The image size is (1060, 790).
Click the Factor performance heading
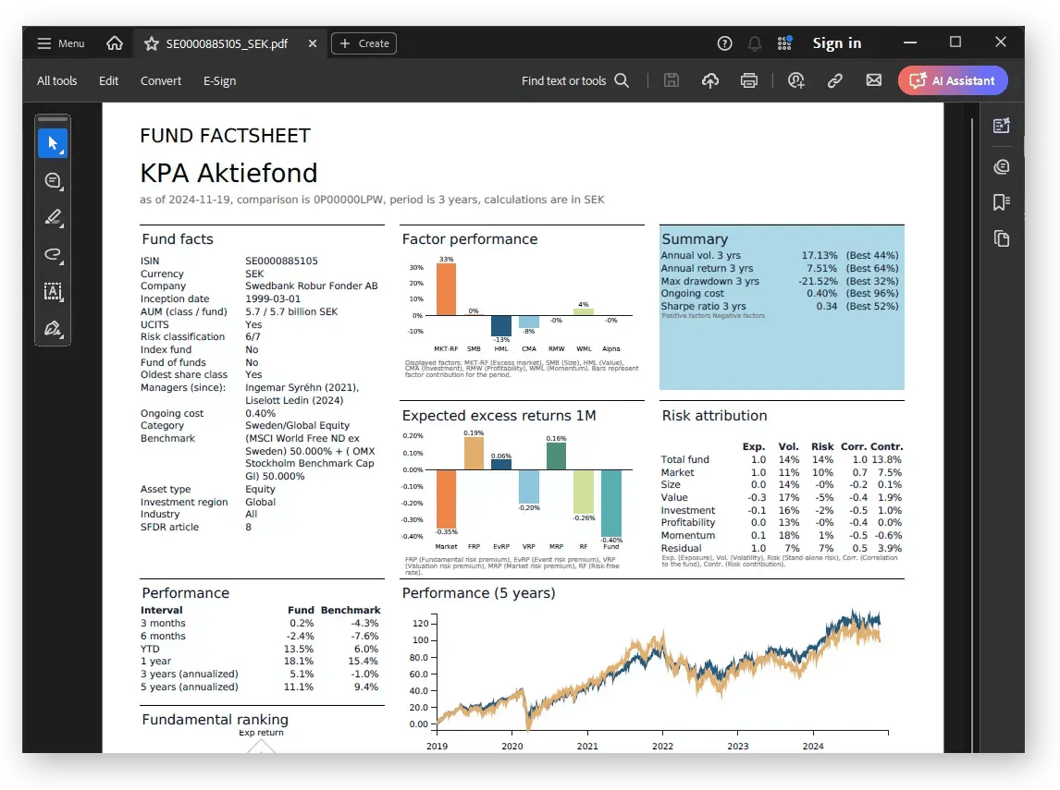tap(470, 239)
